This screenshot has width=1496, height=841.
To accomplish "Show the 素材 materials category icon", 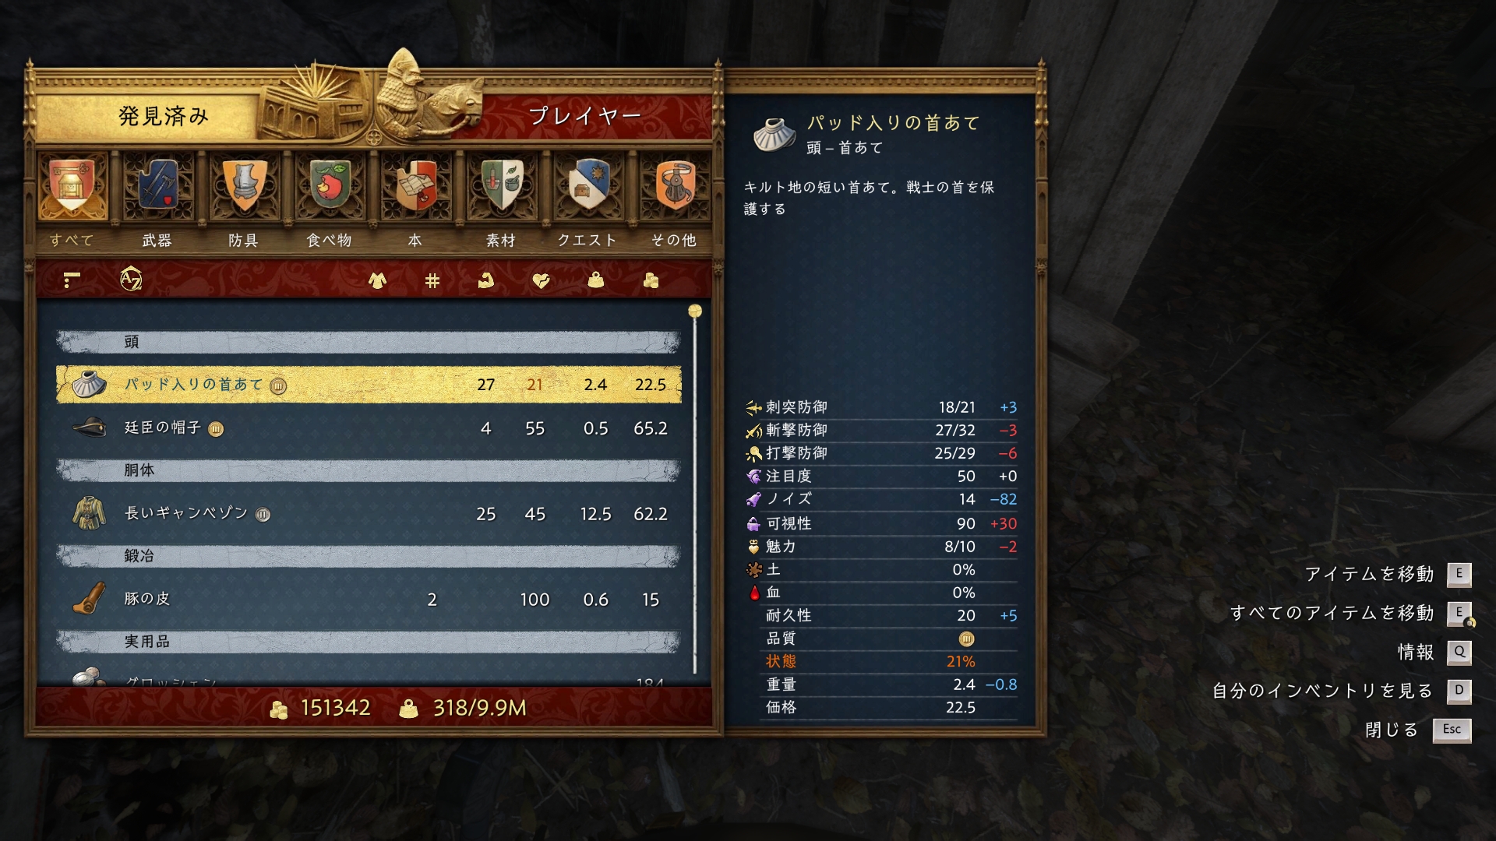I will (x=502, y=187).
